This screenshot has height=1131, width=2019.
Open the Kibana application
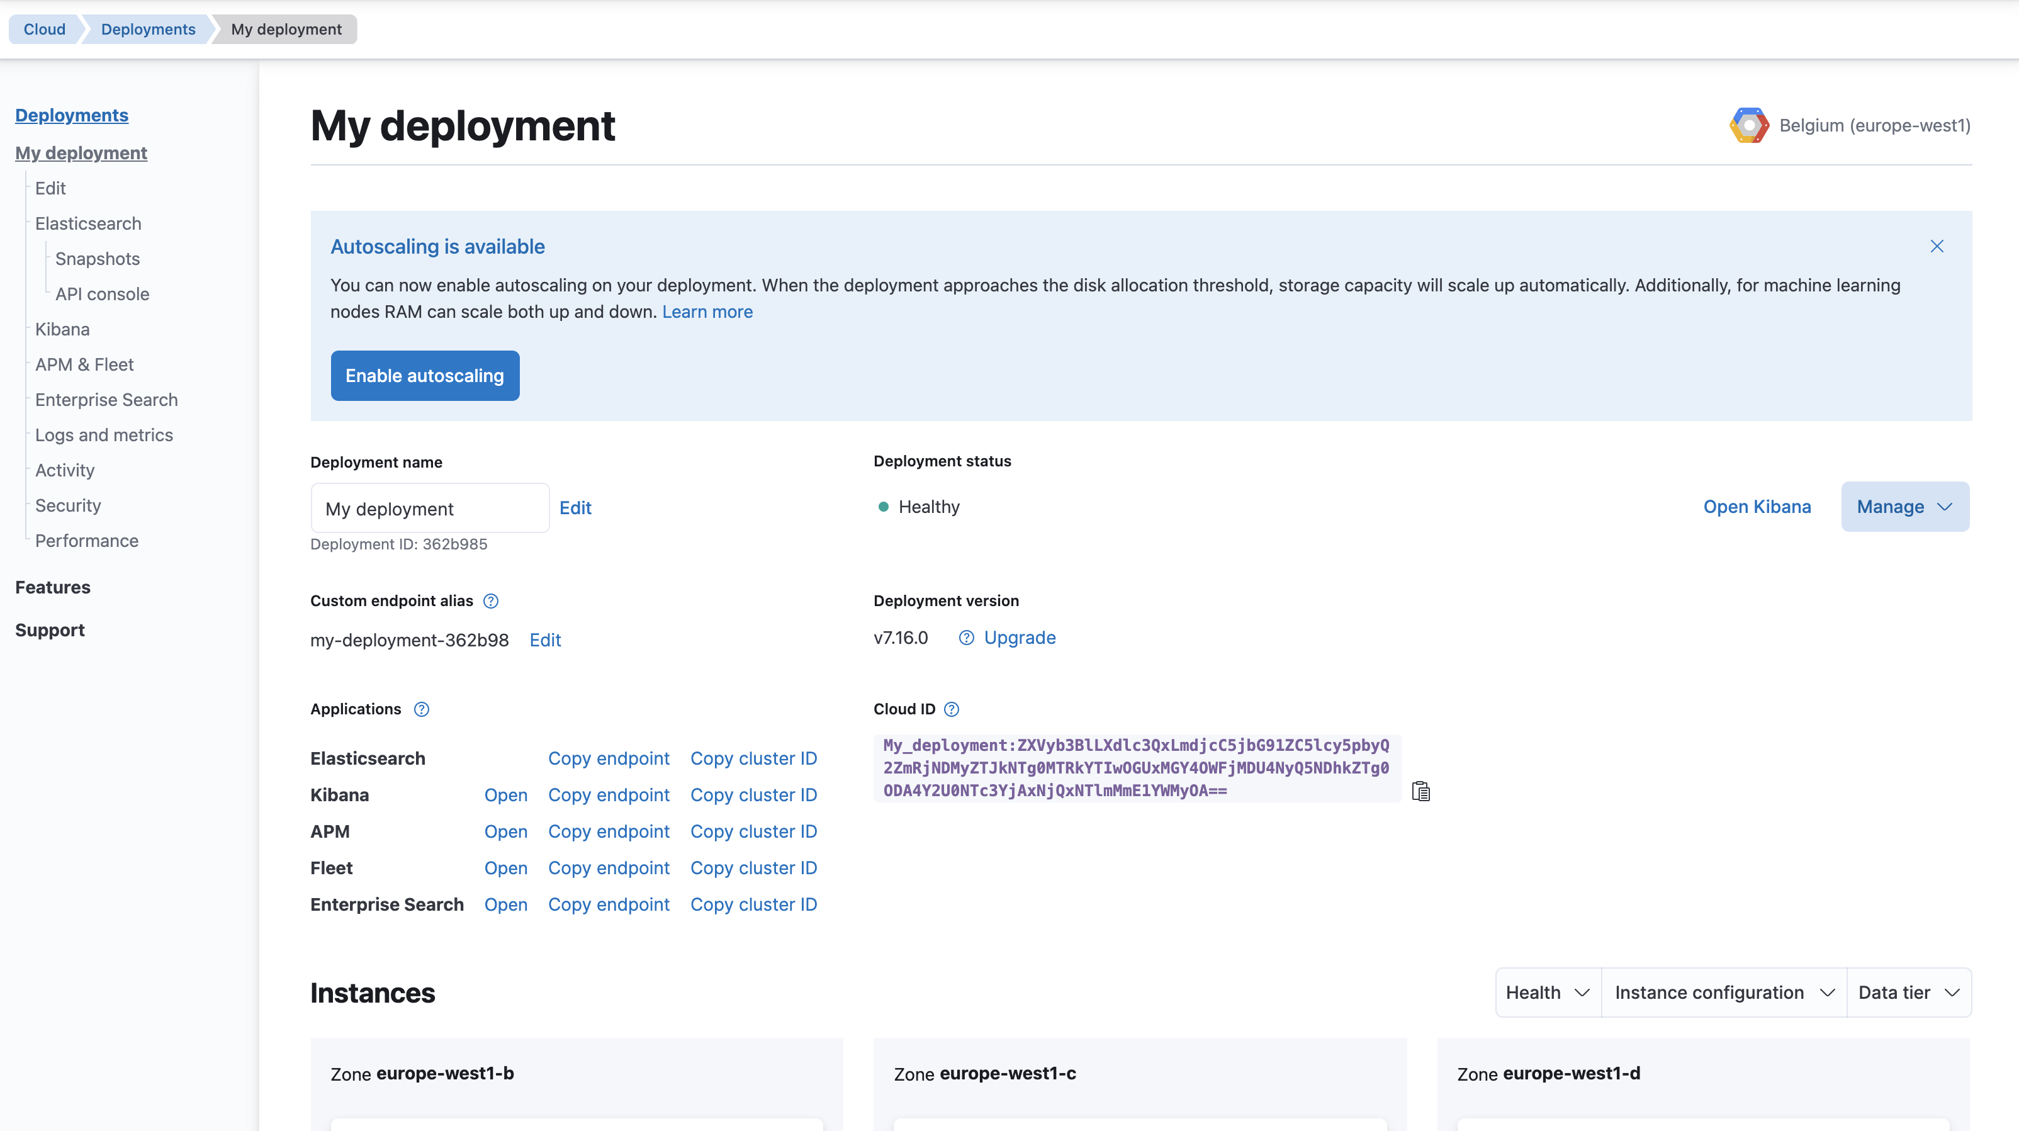505,796
